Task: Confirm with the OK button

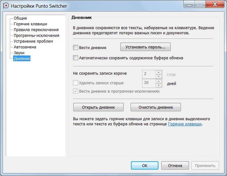Action: tap(145, 165)
